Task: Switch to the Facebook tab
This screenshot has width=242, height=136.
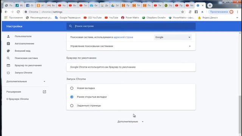Action: pyautogui.click(x=30, y=6)
